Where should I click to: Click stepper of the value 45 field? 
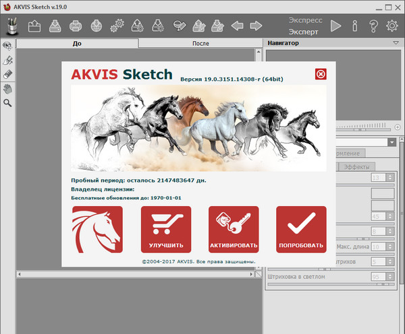pyautogui.click(x=390, y=216)
